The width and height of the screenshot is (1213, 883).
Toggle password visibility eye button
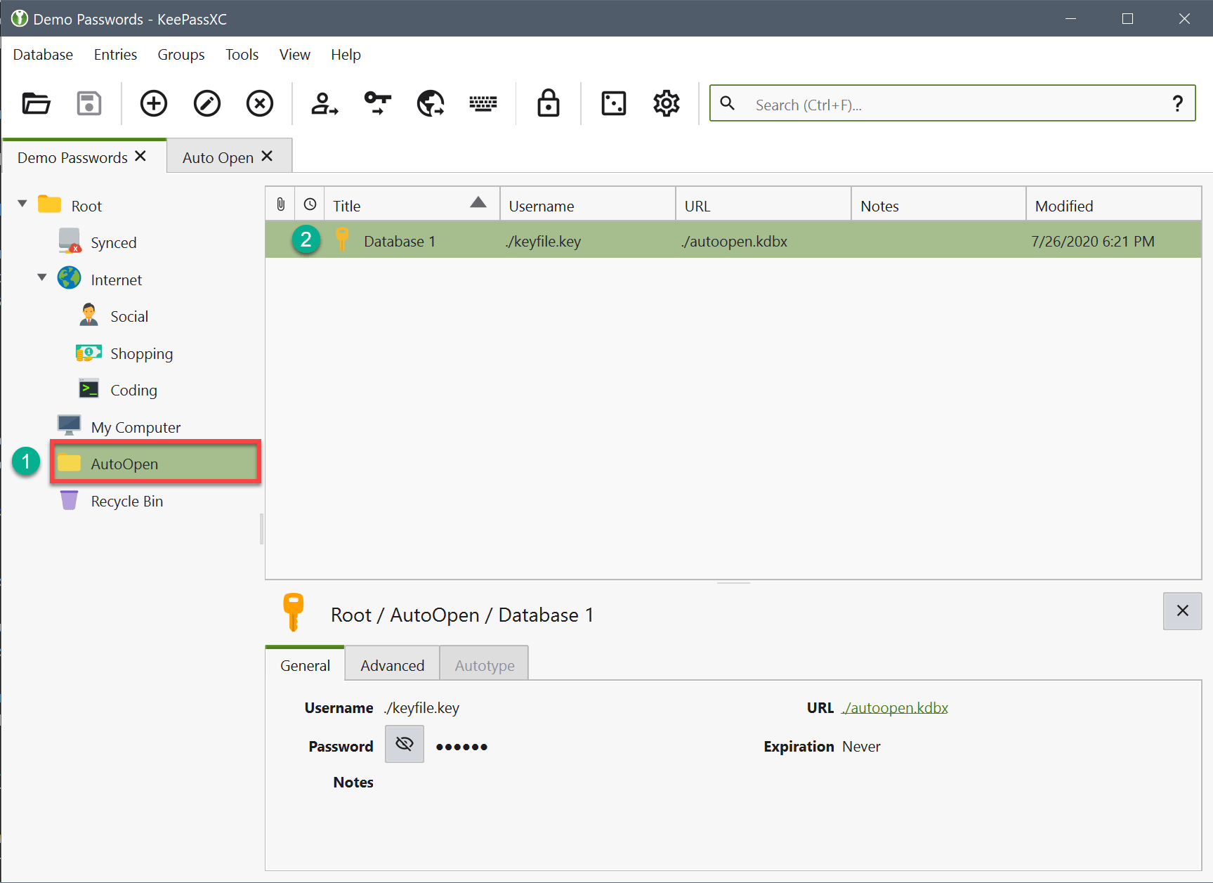click(405, 744)
